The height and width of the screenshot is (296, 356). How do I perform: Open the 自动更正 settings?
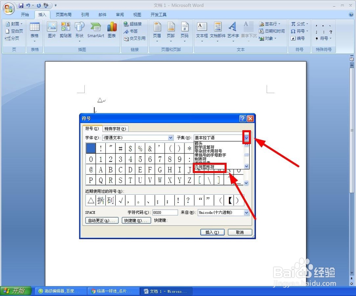[x=101, y=220]
